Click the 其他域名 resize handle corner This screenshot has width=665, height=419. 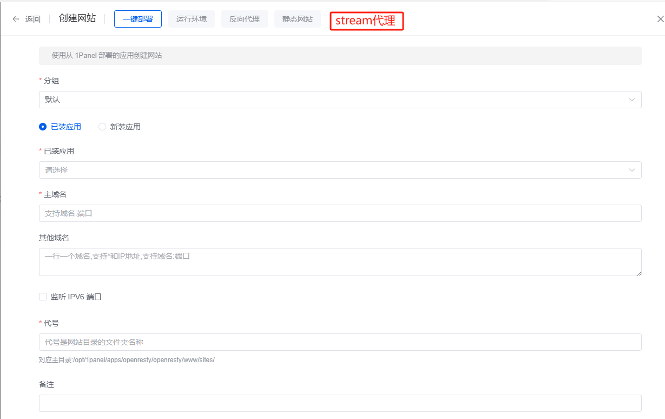[638, 273]
